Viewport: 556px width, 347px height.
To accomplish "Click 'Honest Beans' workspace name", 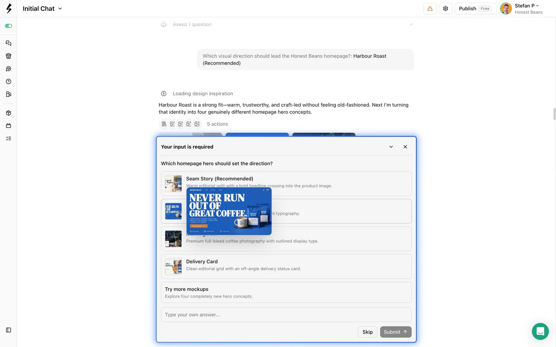I will coord(529,12).
